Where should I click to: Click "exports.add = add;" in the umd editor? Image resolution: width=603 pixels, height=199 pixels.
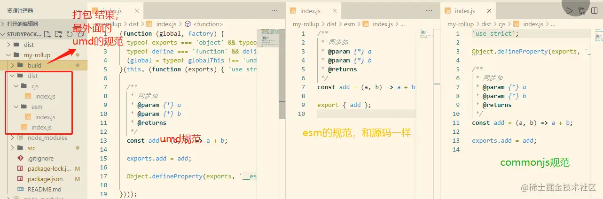(x=159, y=158)
